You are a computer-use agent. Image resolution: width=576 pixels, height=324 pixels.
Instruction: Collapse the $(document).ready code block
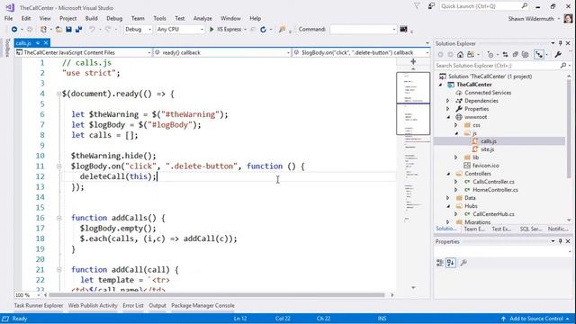point(58,94)
